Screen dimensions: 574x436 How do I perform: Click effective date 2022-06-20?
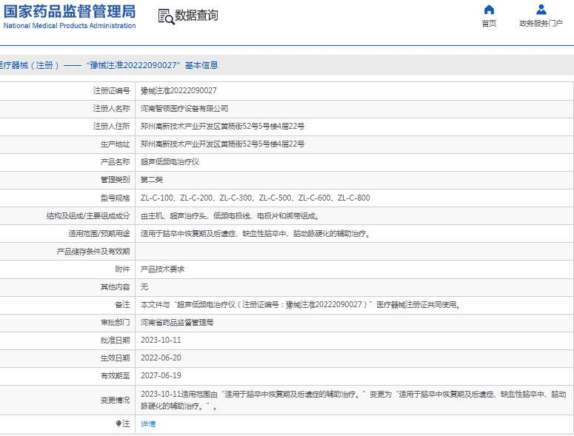coord(161,358)
